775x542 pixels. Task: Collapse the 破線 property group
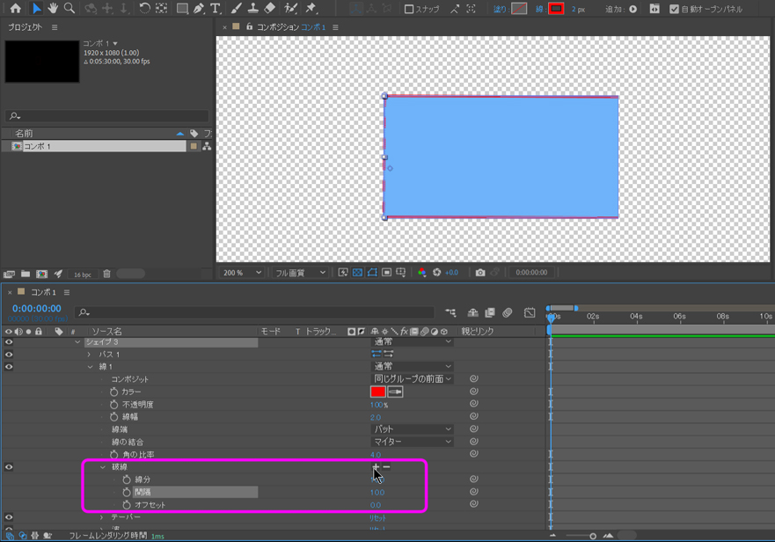103,467
